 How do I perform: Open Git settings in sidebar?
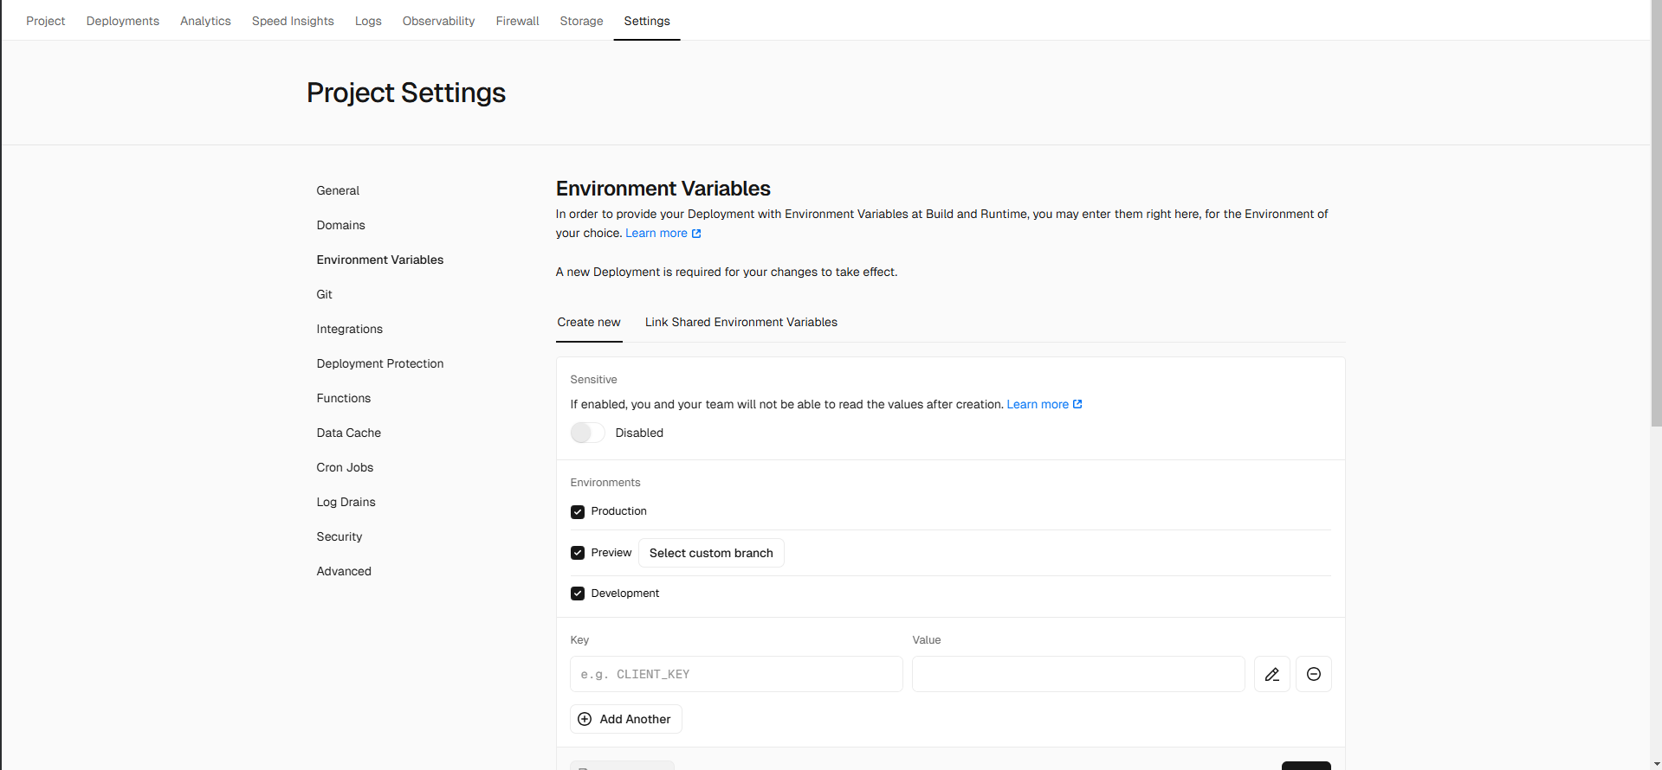click(x=325, y=294)
